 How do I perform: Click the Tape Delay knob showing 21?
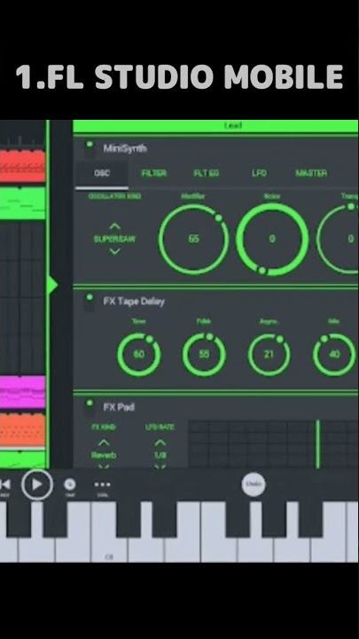269,354
